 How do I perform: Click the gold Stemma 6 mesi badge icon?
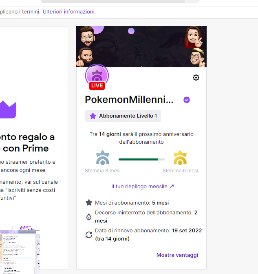tap(180, 158)
